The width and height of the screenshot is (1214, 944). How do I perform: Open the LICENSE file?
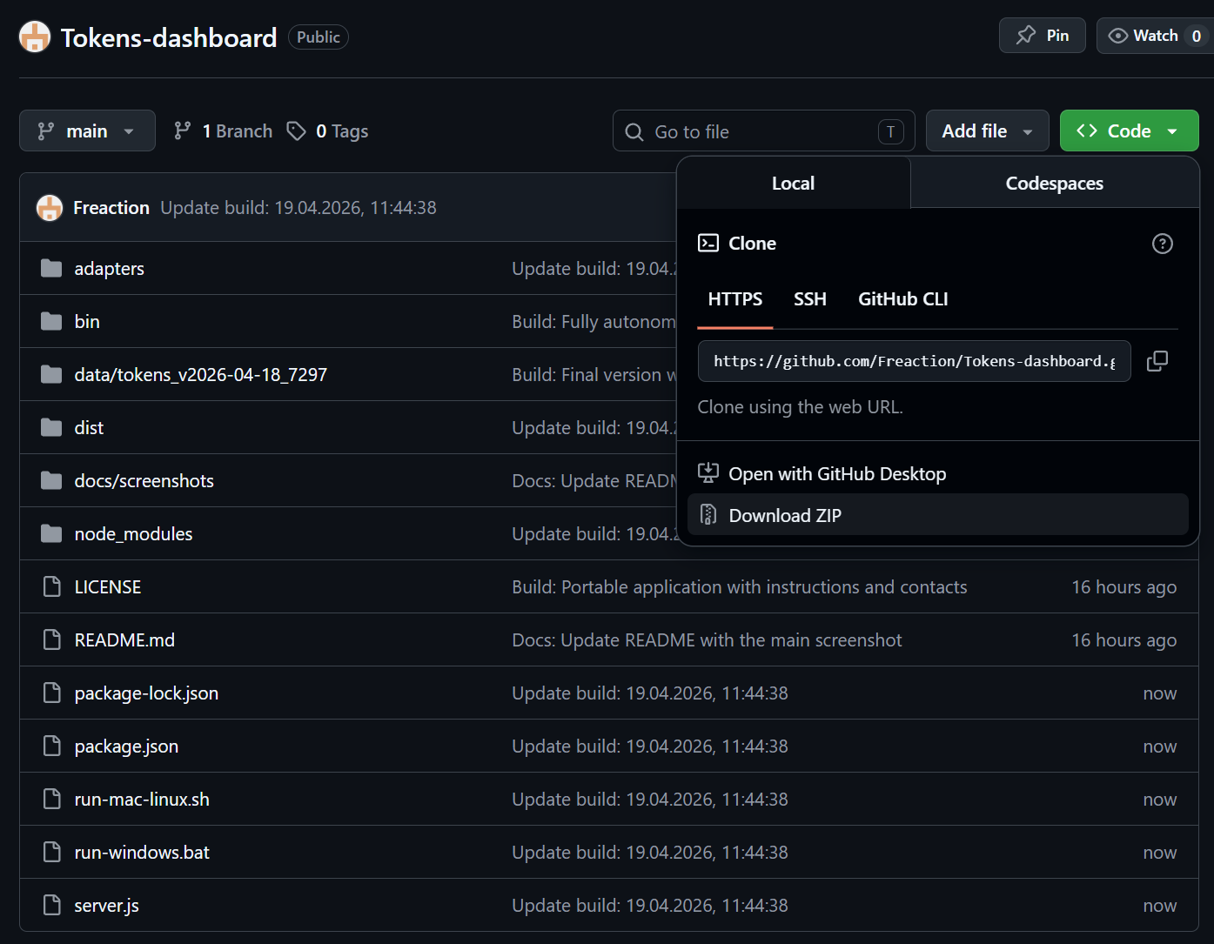click(107, 586)
